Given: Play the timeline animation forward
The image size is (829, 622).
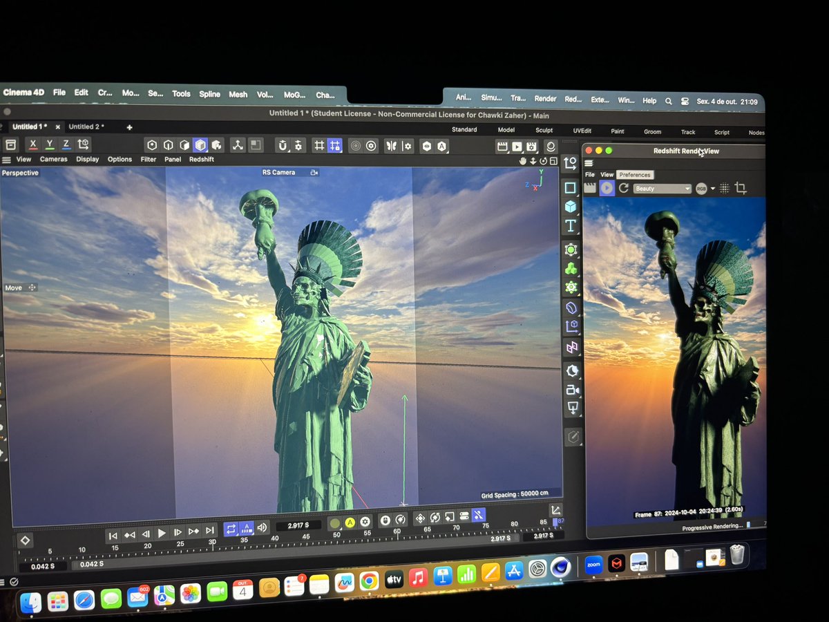Looking at the screenshot, I should click(x=162, y=534).
